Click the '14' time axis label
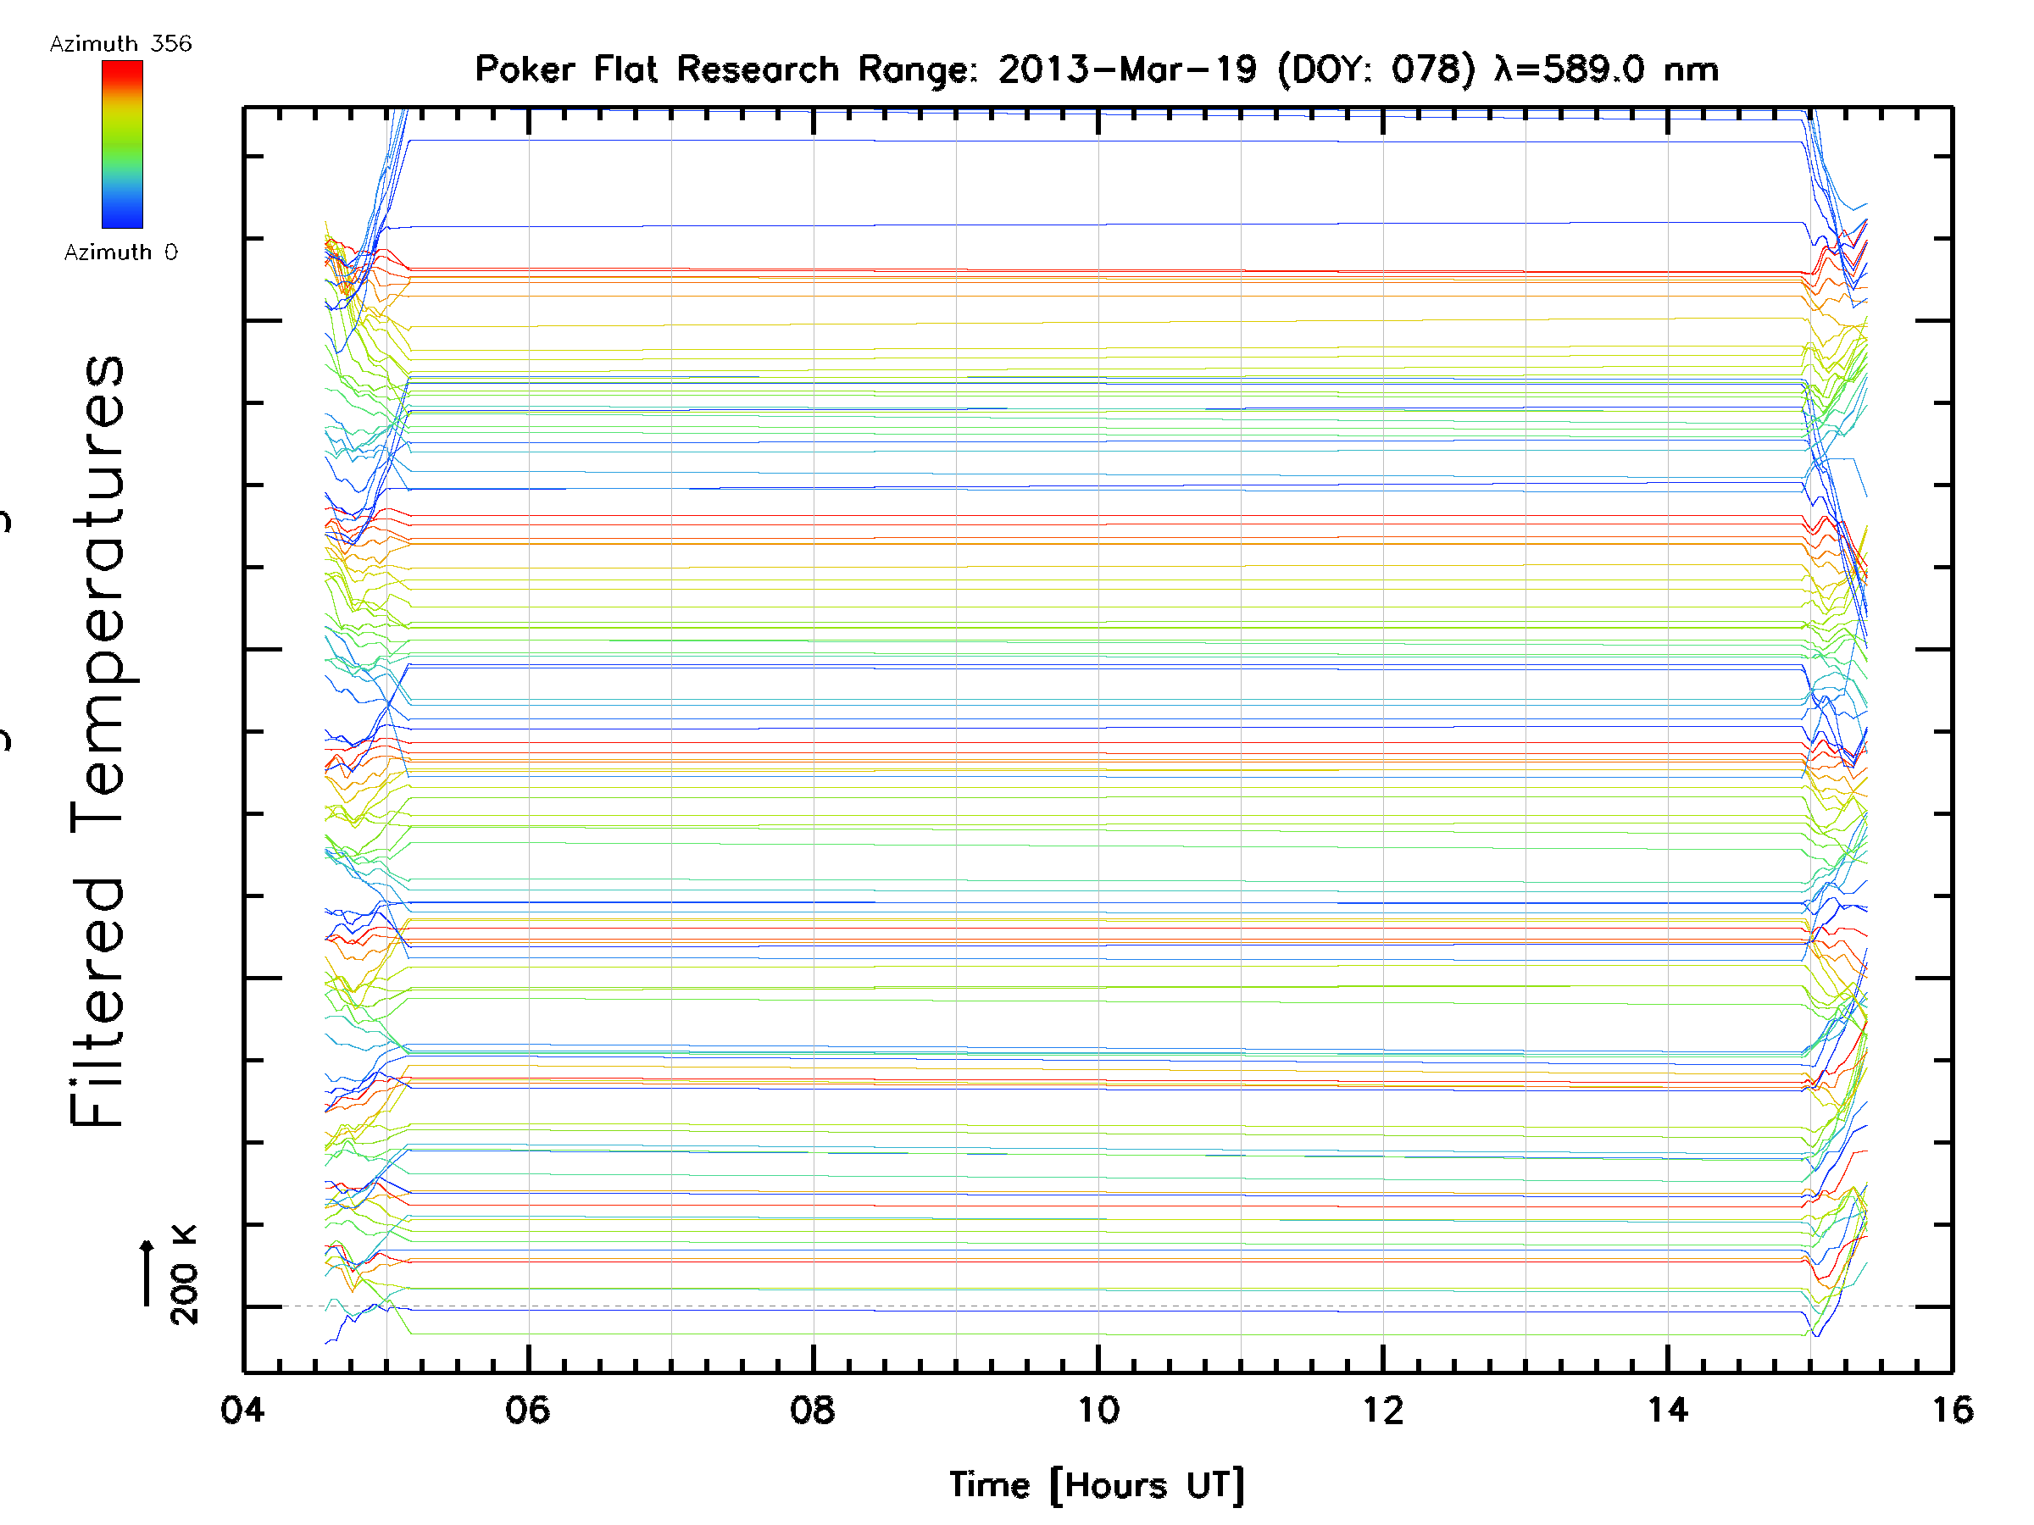This screenshot has height=1525, width=2034. click(x=1668, y=1410)
